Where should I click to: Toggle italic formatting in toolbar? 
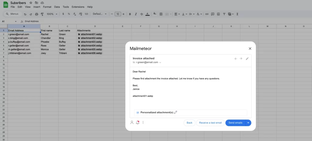point(136,14)
